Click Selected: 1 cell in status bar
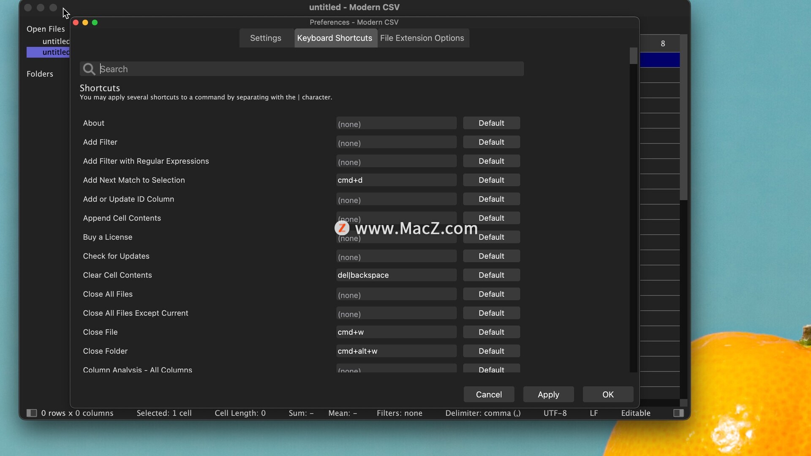 click(x=164, y=413)
